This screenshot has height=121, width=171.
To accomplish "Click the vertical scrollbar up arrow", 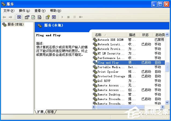I will point(167,35).
